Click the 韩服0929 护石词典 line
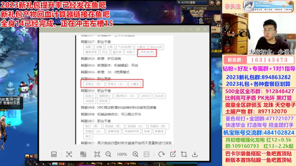This screenshot has height=166, width=296. click(x=101, y=59)
